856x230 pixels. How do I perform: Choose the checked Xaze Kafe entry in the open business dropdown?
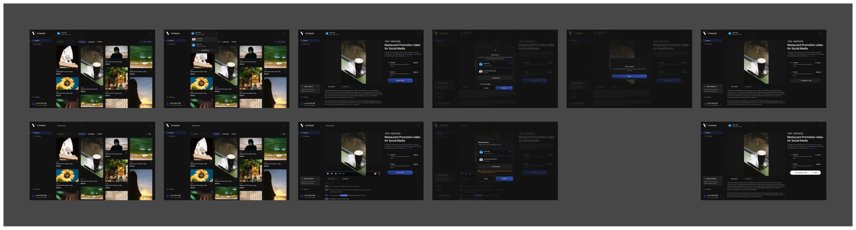click(204, 45)
